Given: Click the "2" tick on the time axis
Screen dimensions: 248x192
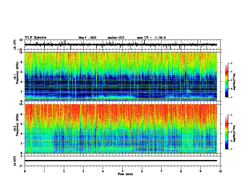Looking at the screenshot, I should click(64, 171).
